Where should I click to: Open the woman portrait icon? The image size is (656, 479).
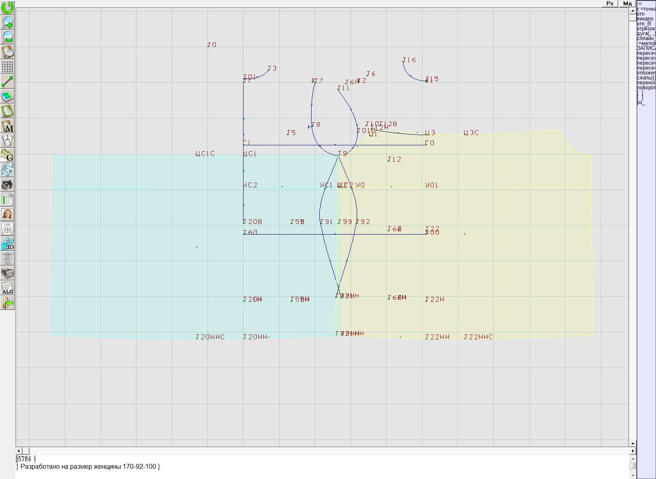tap(7, 215)
